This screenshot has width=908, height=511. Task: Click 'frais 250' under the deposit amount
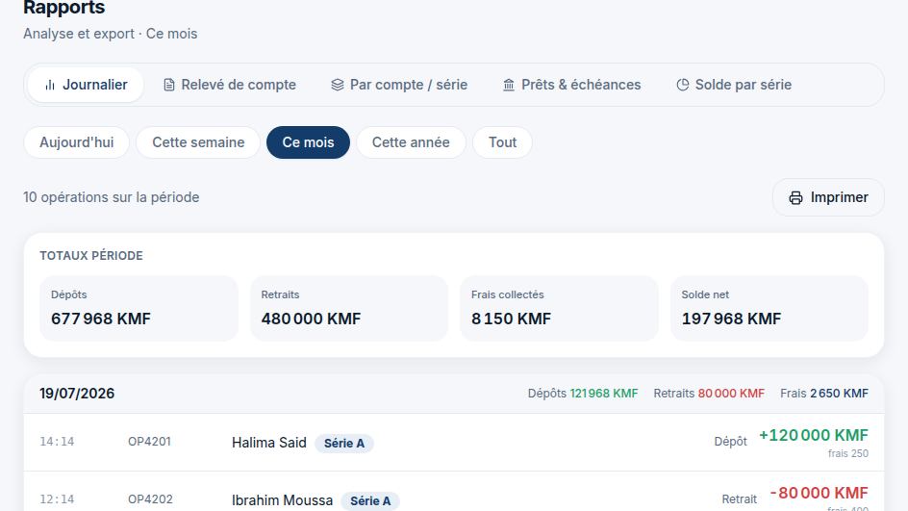tap(847, 453)
